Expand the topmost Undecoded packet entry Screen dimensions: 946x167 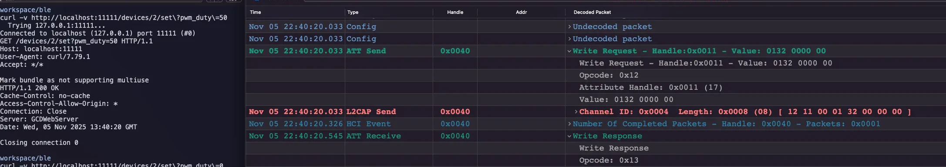click(569, 26)
